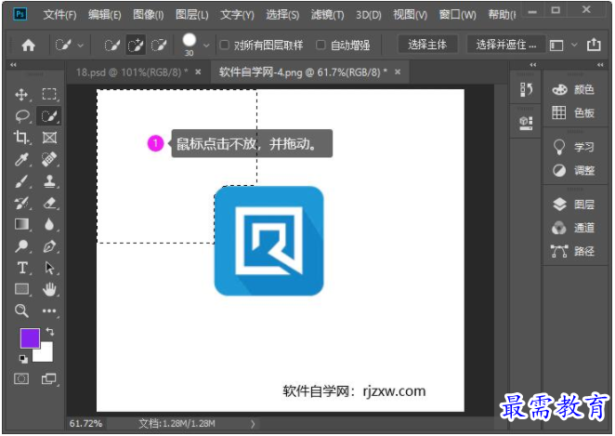Click the 选择主体 button
The image size is (615, 436).
pos(427,45)
